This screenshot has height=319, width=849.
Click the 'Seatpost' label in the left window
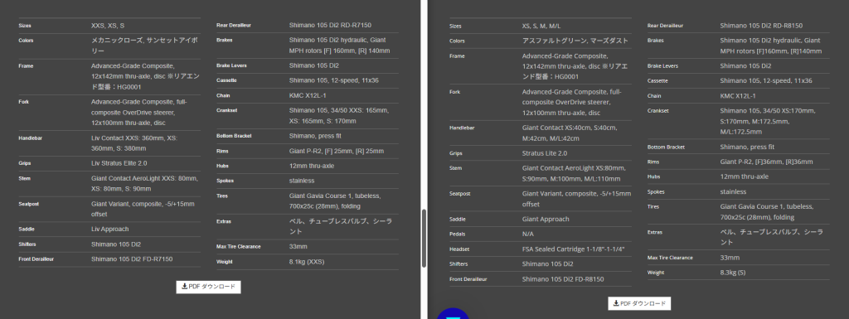(x=29, y=204)
